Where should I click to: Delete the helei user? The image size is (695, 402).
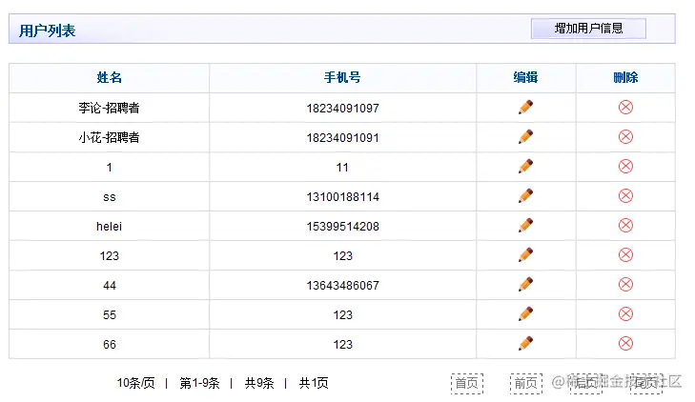(625, 226)
